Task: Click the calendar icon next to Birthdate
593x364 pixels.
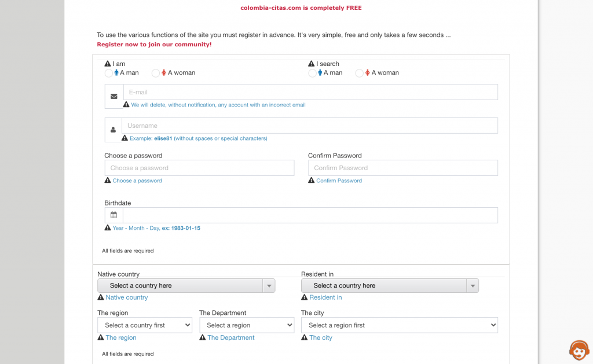Action: point(114,215)
